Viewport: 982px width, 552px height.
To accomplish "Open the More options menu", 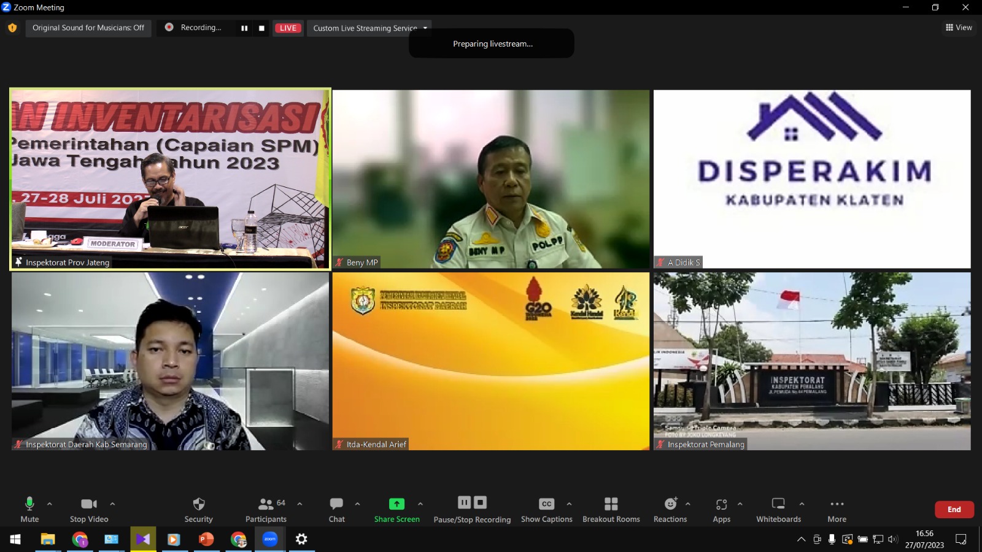I will point(837,510).
